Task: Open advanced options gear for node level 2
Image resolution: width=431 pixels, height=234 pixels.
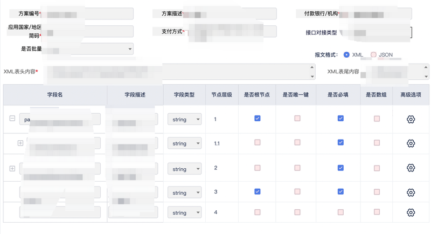Action: click(411, 168)
